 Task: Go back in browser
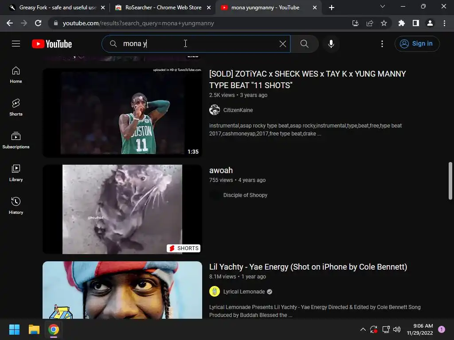click(x=10, y=23)
